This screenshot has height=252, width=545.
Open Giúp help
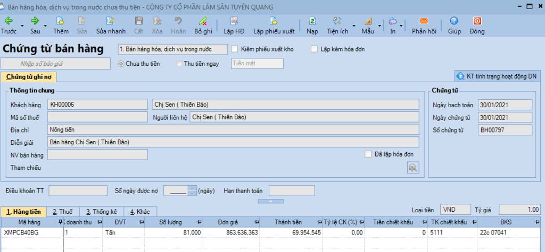click(x=455, y=25)
